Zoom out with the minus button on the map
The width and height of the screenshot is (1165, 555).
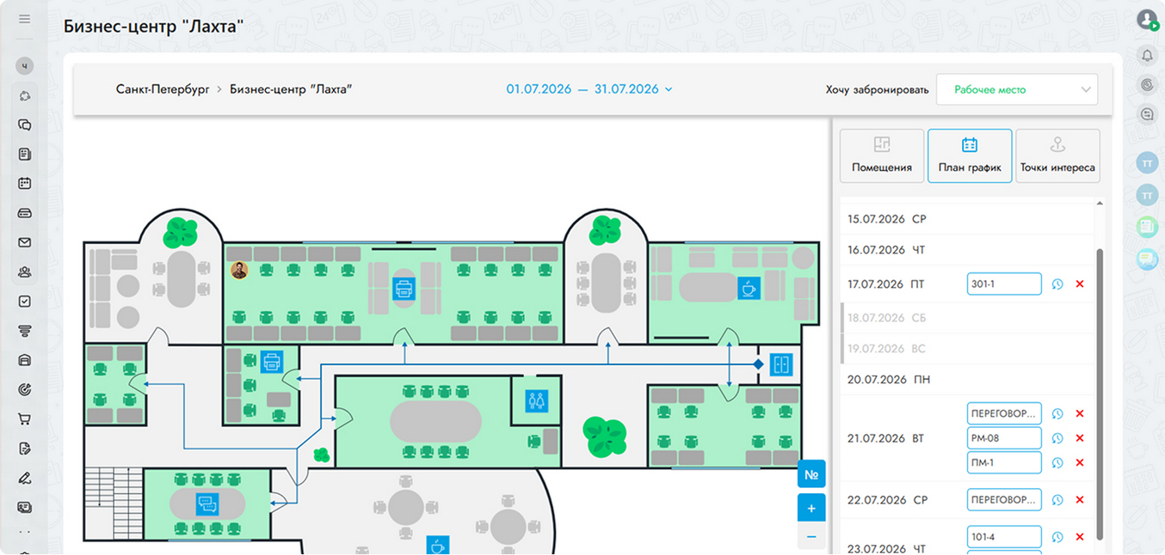pyautogui.click(x=811, y=537)
